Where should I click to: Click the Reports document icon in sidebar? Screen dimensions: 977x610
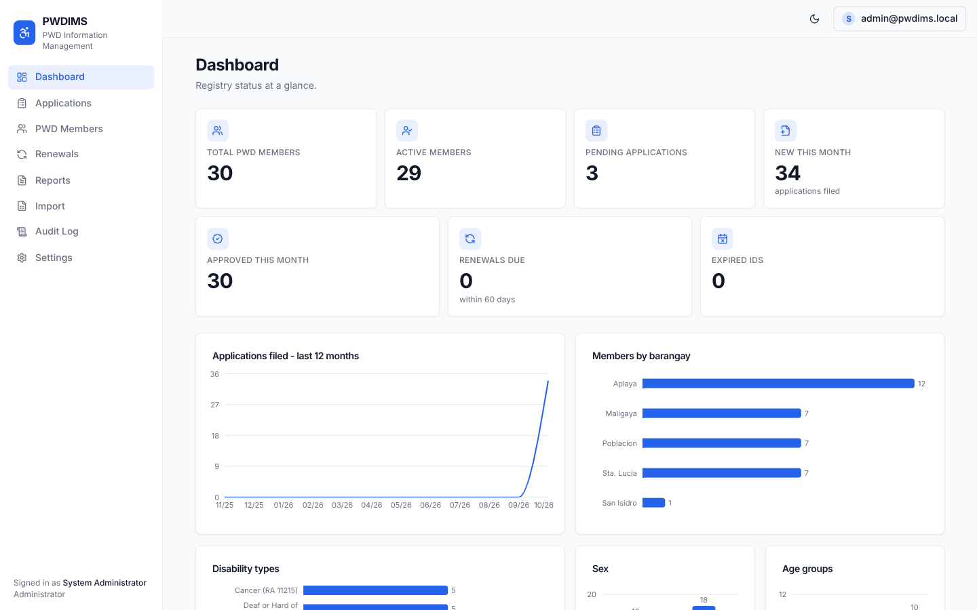tap(22, 180)
